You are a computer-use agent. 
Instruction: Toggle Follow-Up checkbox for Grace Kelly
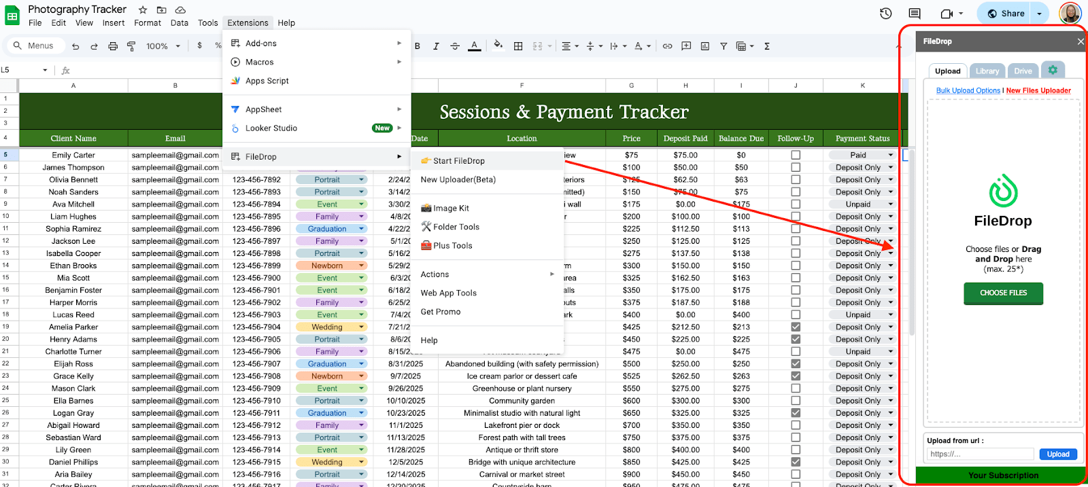pos(796,376)
